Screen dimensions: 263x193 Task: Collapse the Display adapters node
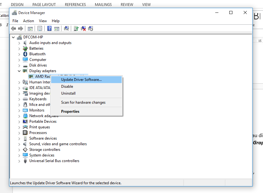[x=19, y=71]
